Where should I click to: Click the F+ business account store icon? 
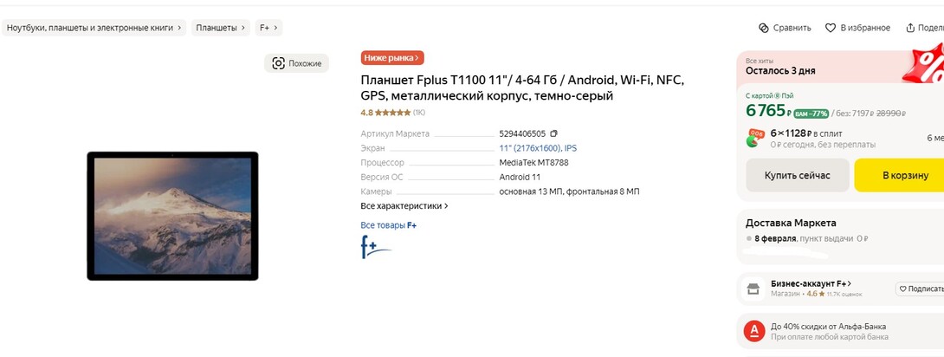click(753, 289)
